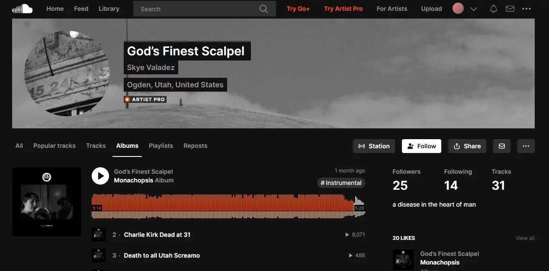Screen dimensions: 549x271
Task: Click the user avatar in top bar
Action: coord(458,9)
